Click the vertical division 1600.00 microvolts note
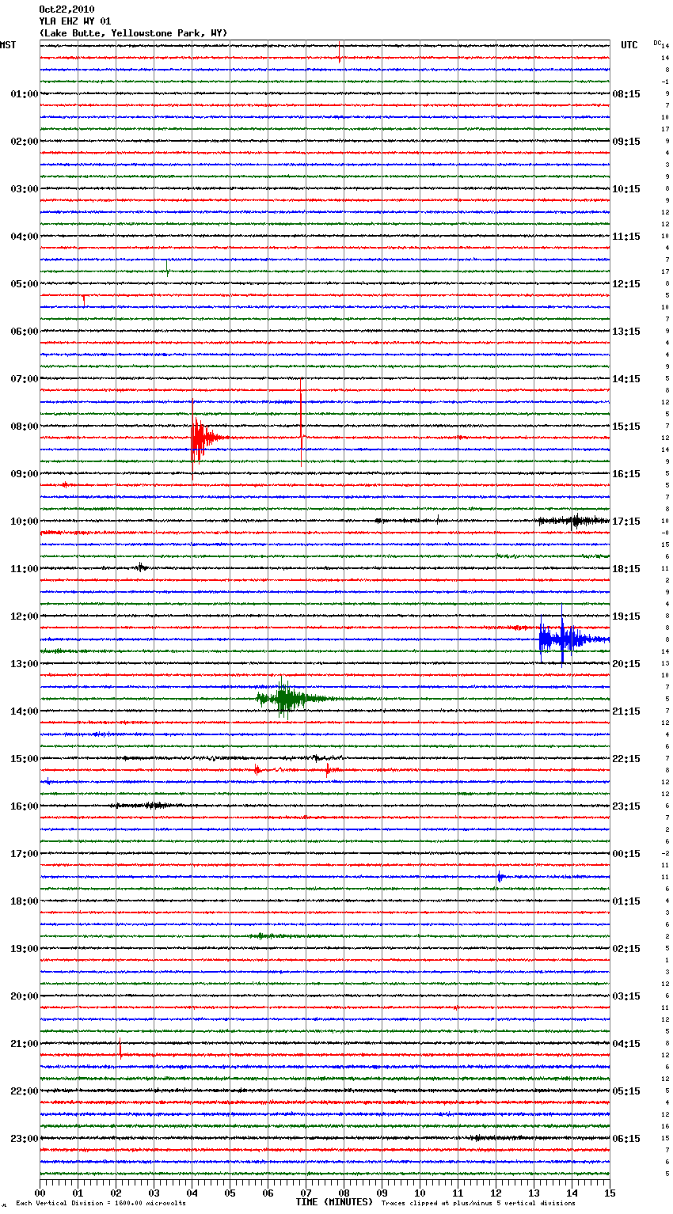673x1214 pixels. pyautogui.click(x=101, y=1204)
